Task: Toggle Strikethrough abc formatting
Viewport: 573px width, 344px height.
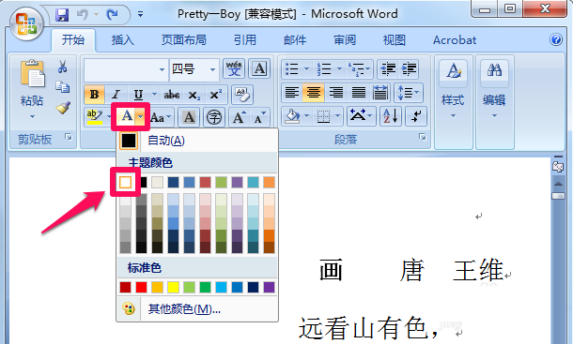Action: (171, 95)
